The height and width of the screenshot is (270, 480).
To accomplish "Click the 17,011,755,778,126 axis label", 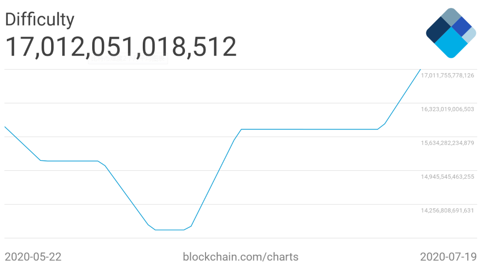I will (447, 75).
